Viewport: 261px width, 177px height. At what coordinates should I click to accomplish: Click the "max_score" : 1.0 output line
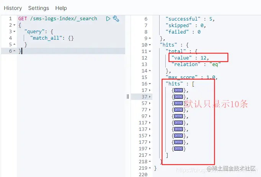click(x=191, y=77)
